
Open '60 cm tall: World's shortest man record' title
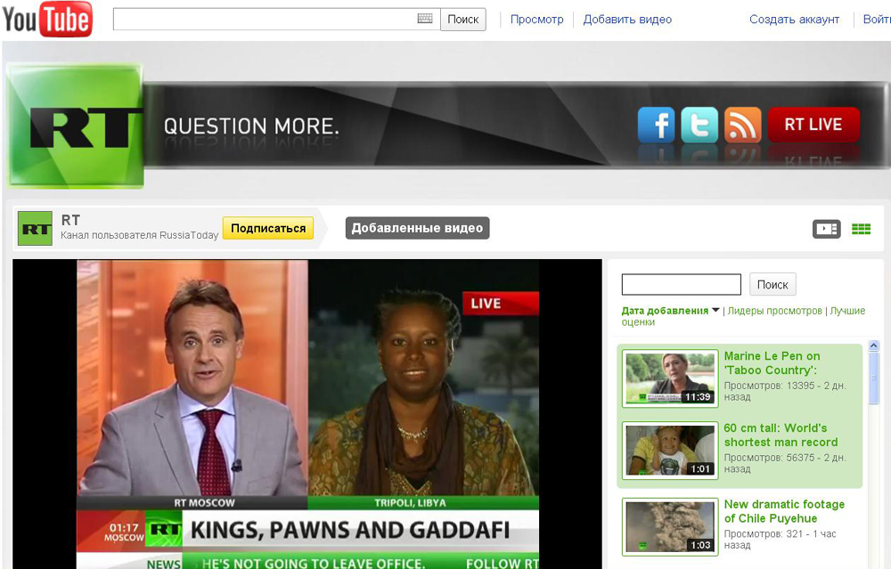tap(781, 435)
